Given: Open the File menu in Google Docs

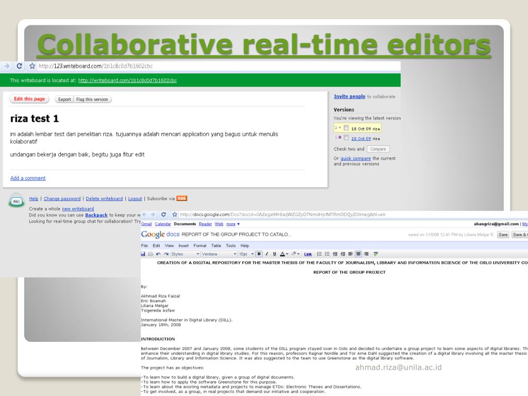Looking at the screenshot, I should tap(144, 245).
